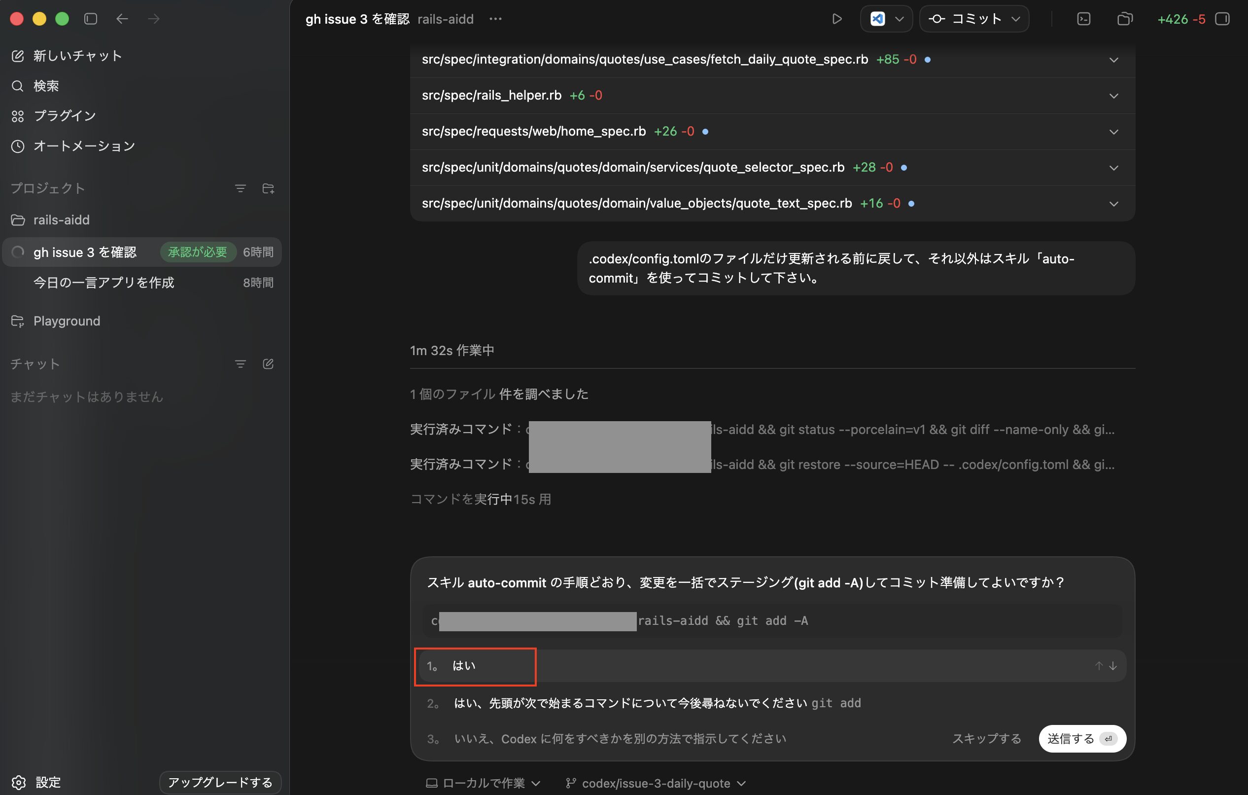Select option 3 いいえ with alternate instruction
The image size is (1248, 795).
click(620, 738)
